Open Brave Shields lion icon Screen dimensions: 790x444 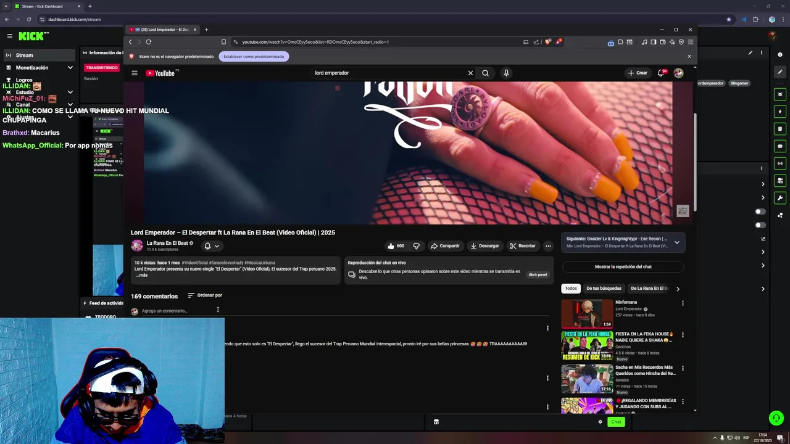[547, 42]
